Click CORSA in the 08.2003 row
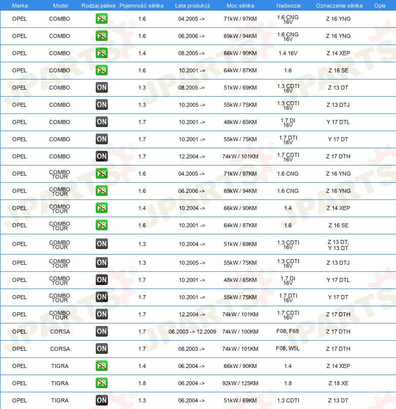The image size is (396, 409). [60, 349]
